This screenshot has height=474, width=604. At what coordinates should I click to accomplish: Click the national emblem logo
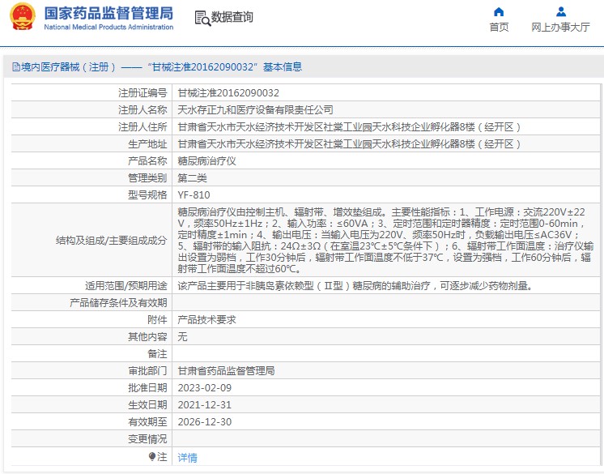(x=23, y=17)
